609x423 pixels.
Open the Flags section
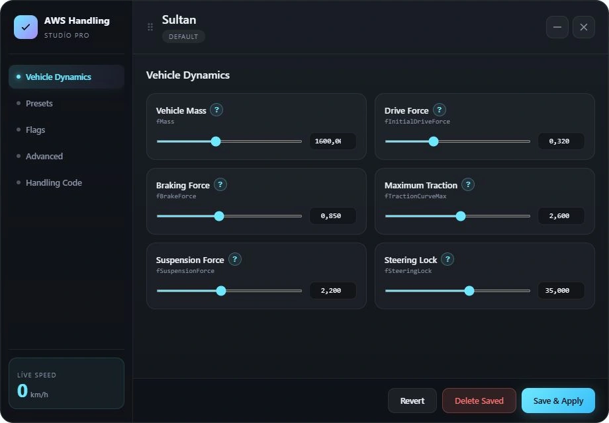pyautogui.click(x=66, y=130)
